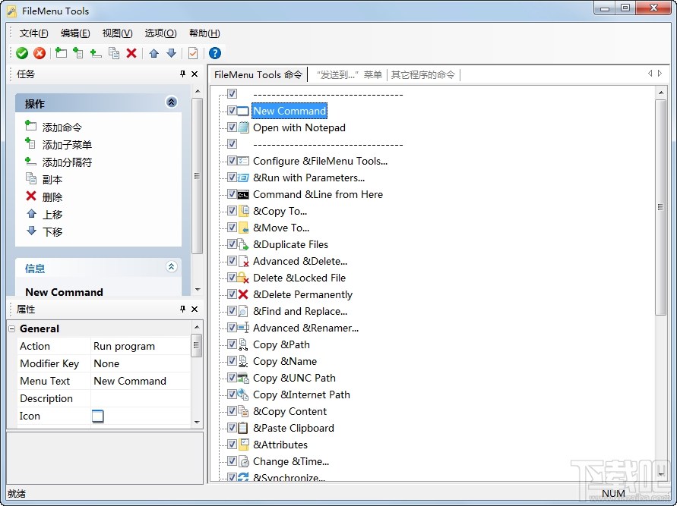Switch to the 其它程序的命令 tab
The height and width of the screenshot is (506, 677).
click(x=423, y=75)
